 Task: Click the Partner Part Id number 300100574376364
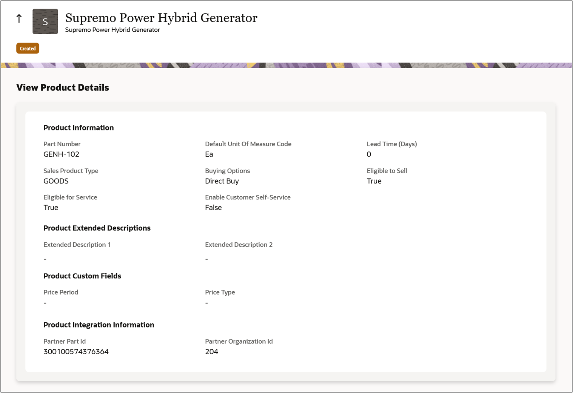coord(76,352)
